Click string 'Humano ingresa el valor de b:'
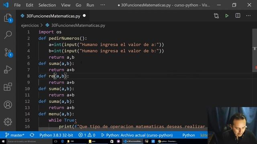 pos(119,51)
